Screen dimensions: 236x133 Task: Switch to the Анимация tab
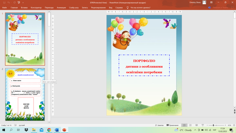coord(61,8)
